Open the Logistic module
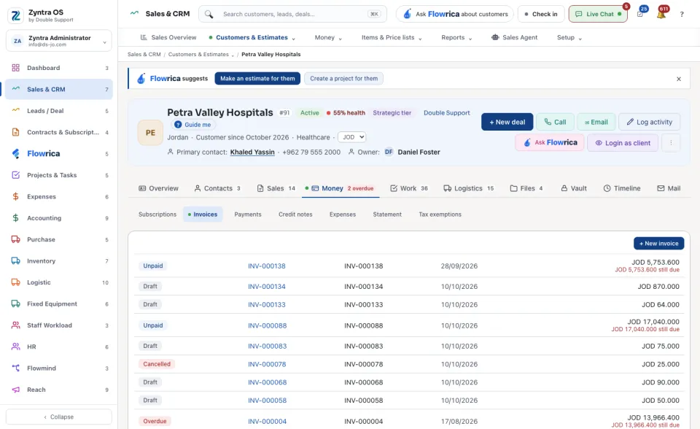 pyautogui.click(x=59, y=282)
